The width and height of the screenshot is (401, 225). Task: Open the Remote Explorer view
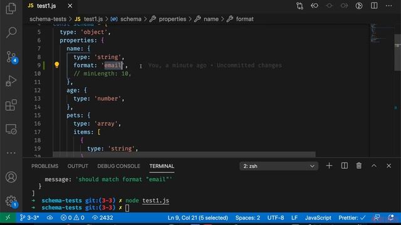coord(11,129)
